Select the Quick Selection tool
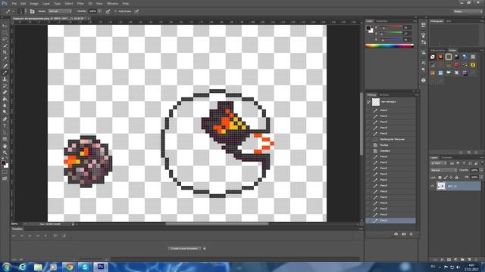This screenshot has width=485, height=272. tap(5, 45)
